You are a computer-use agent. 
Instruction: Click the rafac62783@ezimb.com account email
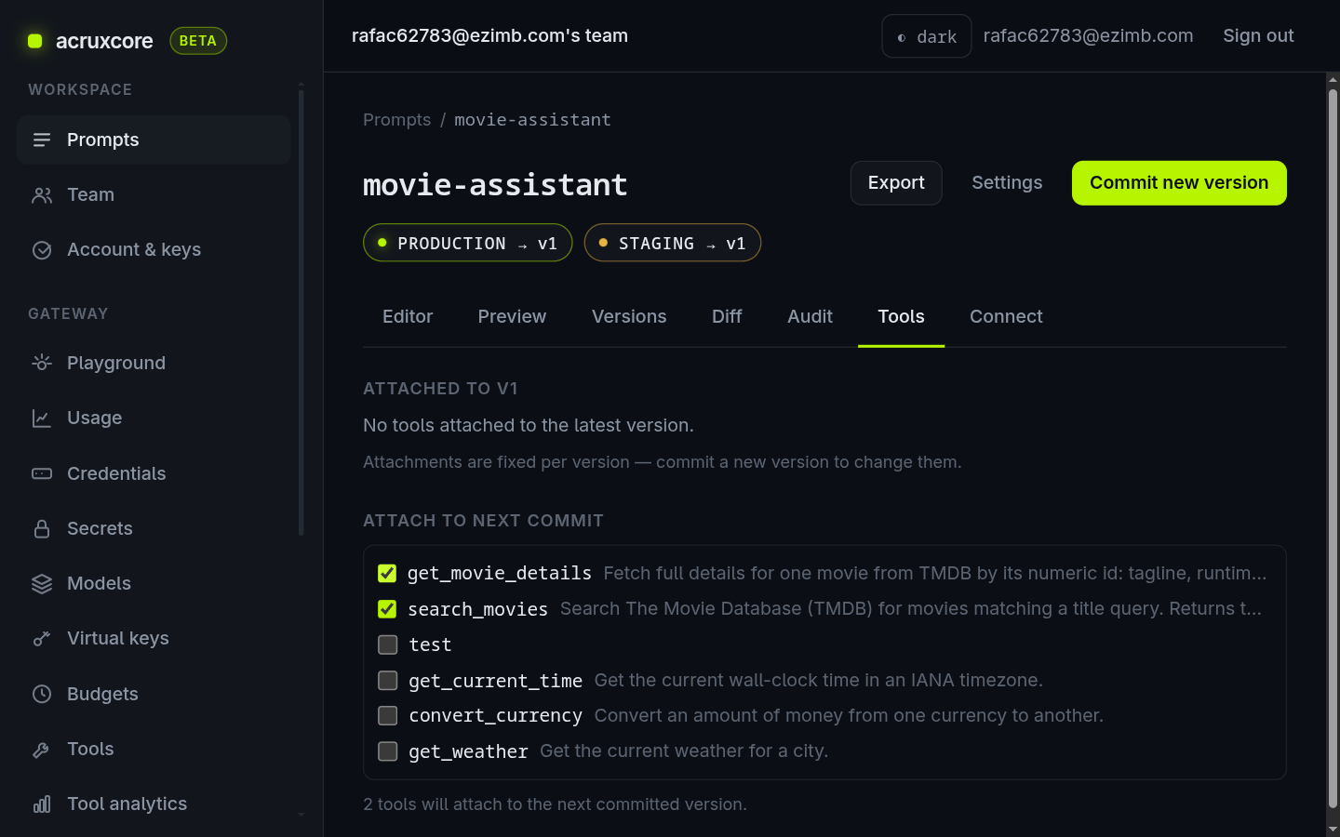[x=1088, y=36]
